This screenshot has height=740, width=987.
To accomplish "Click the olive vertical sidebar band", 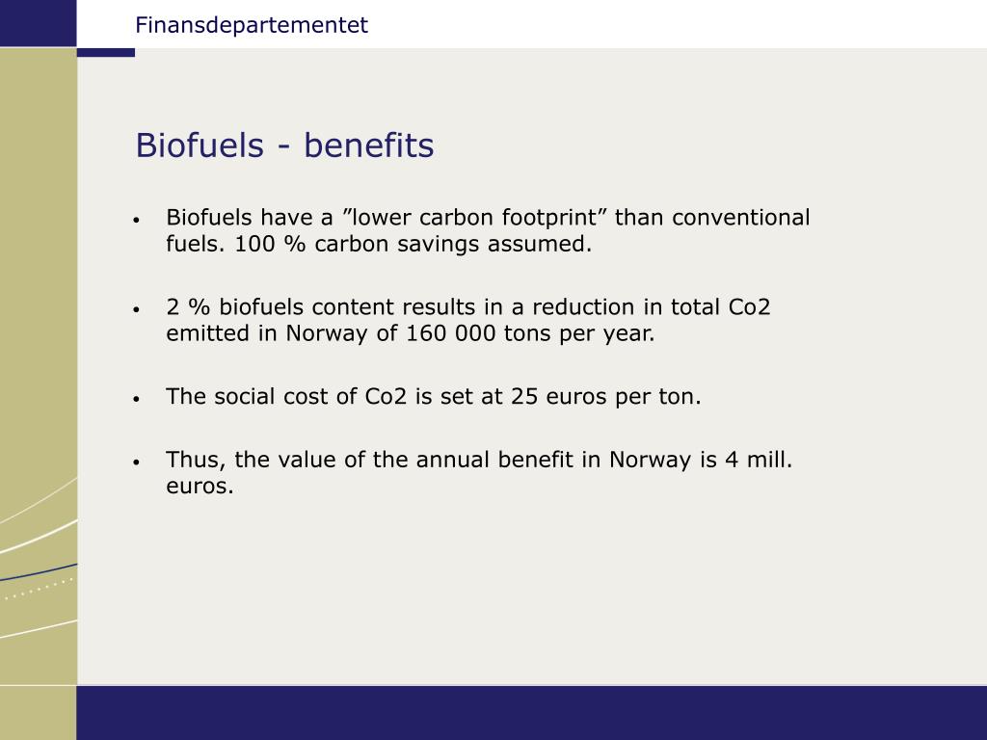I will [39, 365].
